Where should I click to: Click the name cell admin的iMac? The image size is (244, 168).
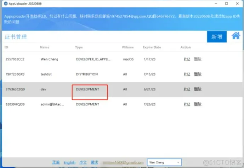pyautogui.click(x=52, y=104)
